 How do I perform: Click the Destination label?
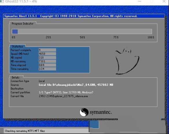tap(17, 89)
